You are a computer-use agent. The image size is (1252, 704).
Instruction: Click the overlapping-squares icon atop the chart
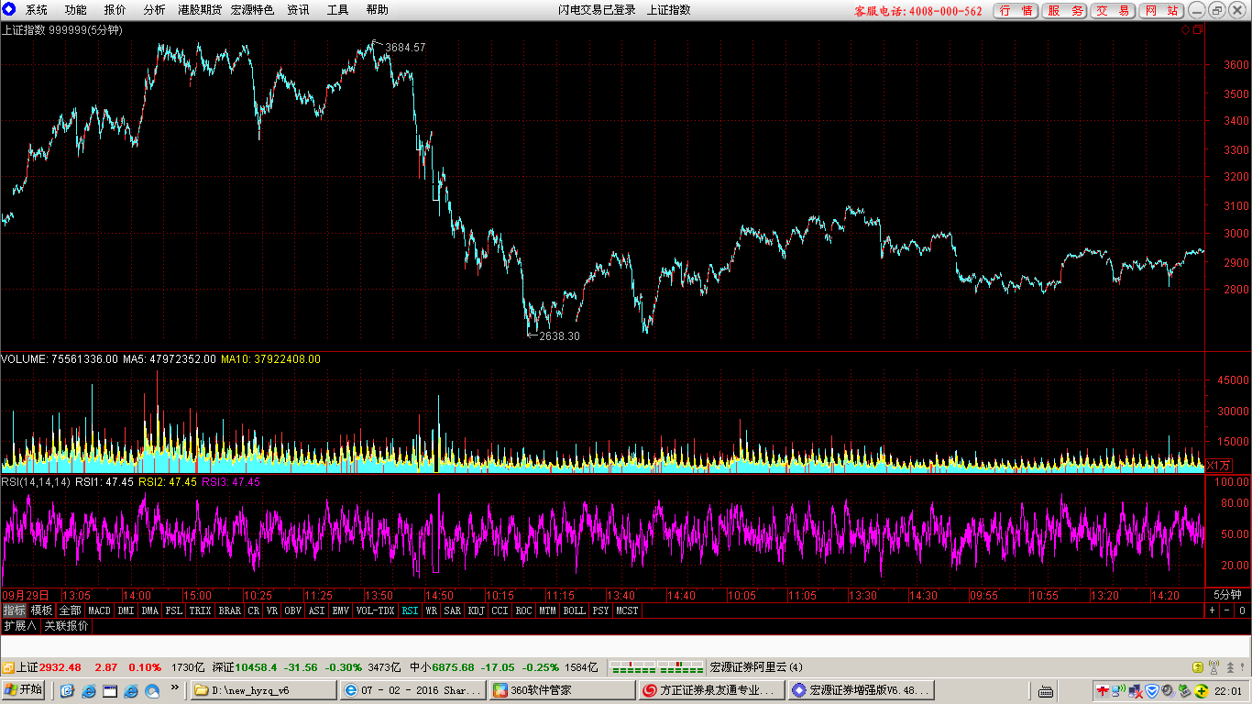[x=1197, y=30]
